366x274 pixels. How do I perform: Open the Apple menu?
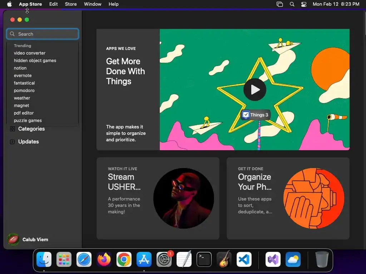[9, 4]
